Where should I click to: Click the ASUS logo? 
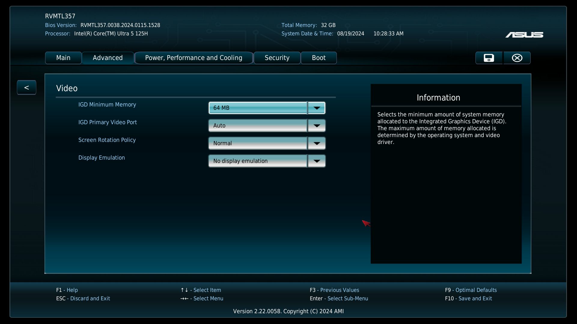tap(524, 35)
